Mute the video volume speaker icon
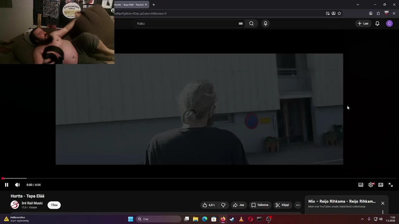This screenshot has width=399, height=224. 17,185
